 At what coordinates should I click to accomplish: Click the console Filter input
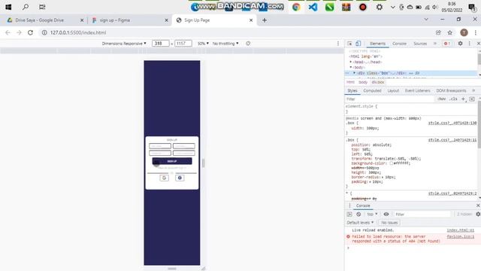coord(422,214)
